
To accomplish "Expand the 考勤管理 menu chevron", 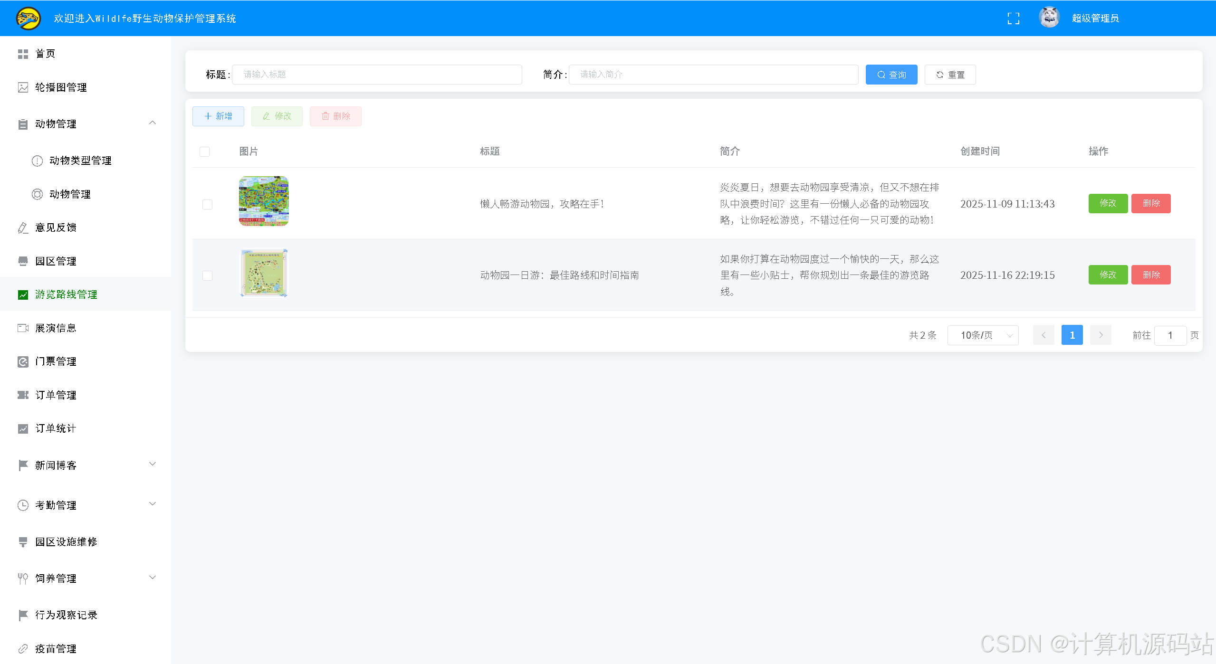I will tap(153, 504).
